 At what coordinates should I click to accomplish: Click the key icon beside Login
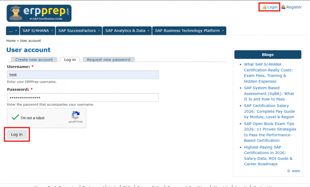tap(264, 7)
